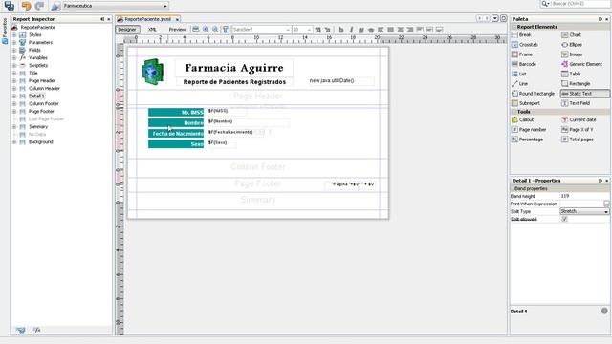Expand the Parameters tree node
Viewport: 612px width, 344px height.
(x=14, y=42)
